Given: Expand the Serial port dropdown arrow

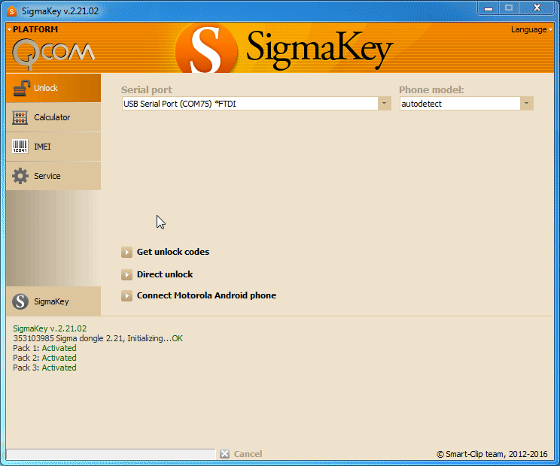Looking at the screenshot, I should point(385,104).
